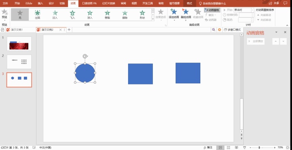Apply the 飞入 (Fly In) animation

(x=73, y=15)
